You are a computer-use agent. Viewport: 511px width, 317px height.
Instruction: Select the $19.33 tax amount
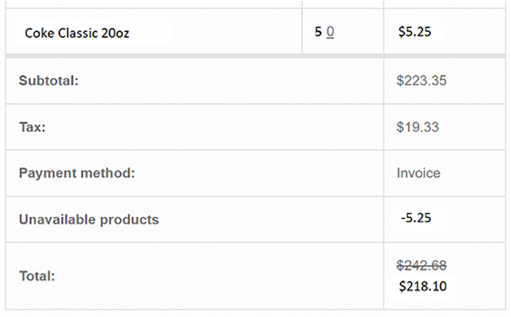click(418, 127)
